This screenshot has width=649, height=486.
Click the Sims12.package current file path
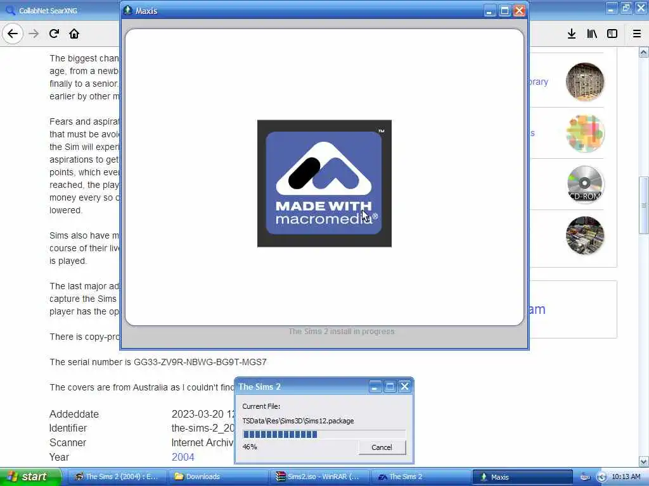coord(298,421)
